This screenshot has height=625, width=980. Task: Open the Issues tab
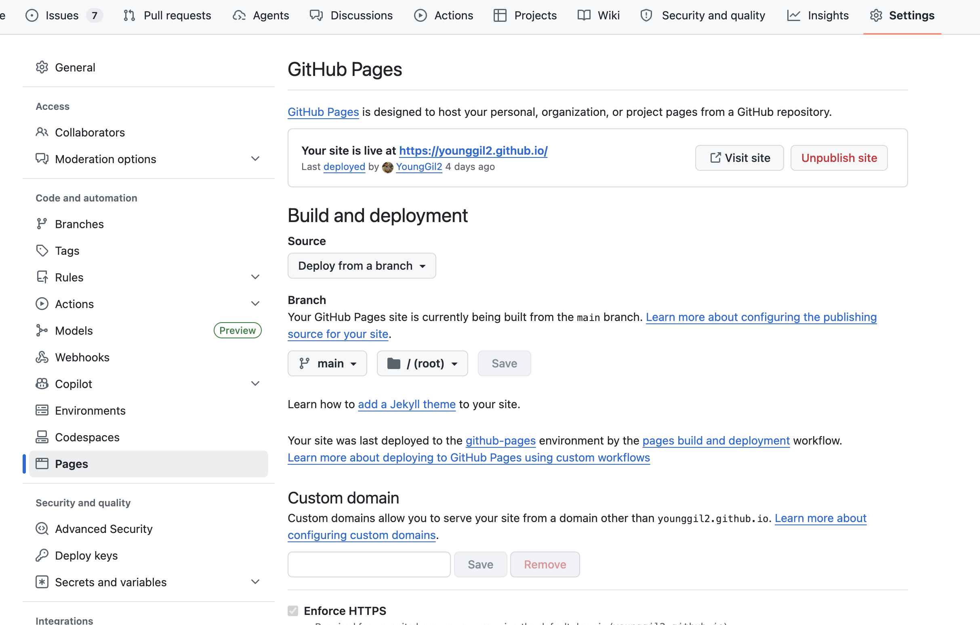point(64,15)
